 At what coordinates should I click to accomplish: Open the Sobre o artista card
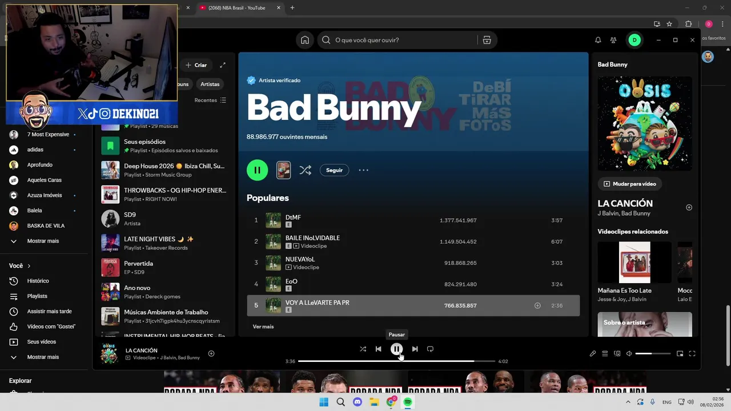[x=645, y=324]
